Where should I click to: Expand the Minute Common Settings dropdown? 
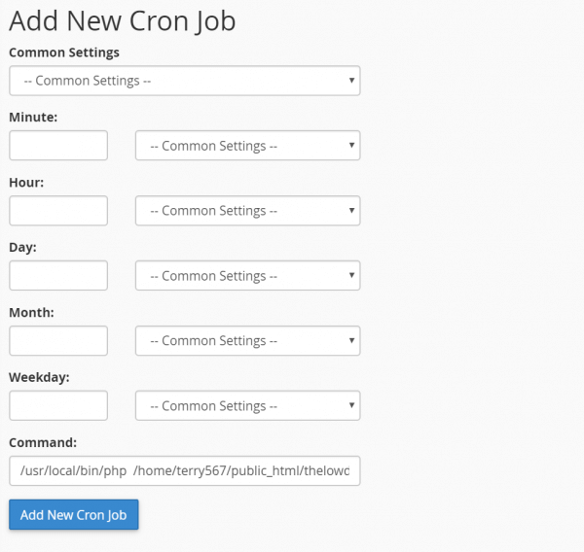[247, 146]
